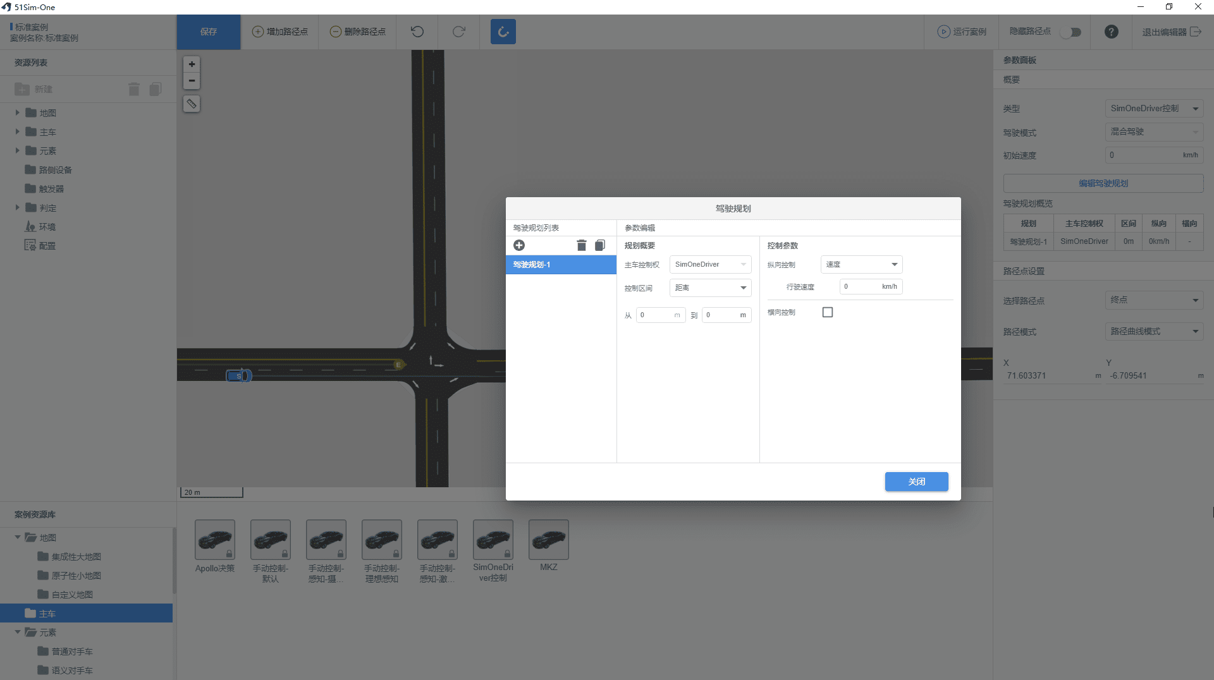Image resolution: width=1214 pixels, height=680 pixels.
Task: Open the 路侧设备 folder
Action: point(49,170)
